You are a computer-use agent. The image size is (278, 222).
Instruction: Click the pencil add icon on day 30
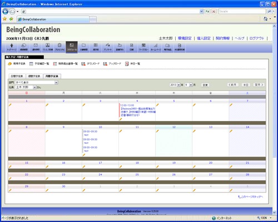(47, 190)
